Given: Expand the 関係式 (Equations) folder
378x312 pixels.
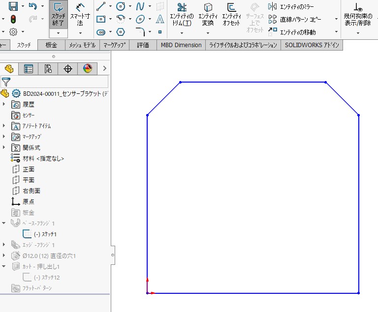Looking at the screenshot, I should [x=3, y=147].
